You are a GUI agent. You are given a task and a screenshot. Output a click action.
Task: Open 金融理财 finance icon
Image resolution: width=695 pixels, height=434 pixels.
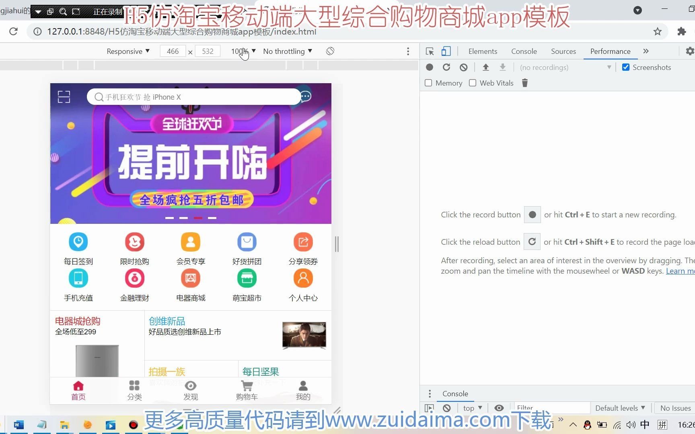click(x=135, y=278)
